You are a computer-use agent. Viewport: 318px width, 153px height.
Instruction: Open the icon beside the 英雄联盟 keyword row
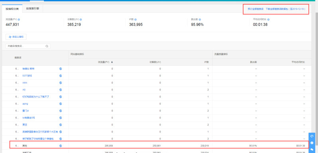click(61, 132)
